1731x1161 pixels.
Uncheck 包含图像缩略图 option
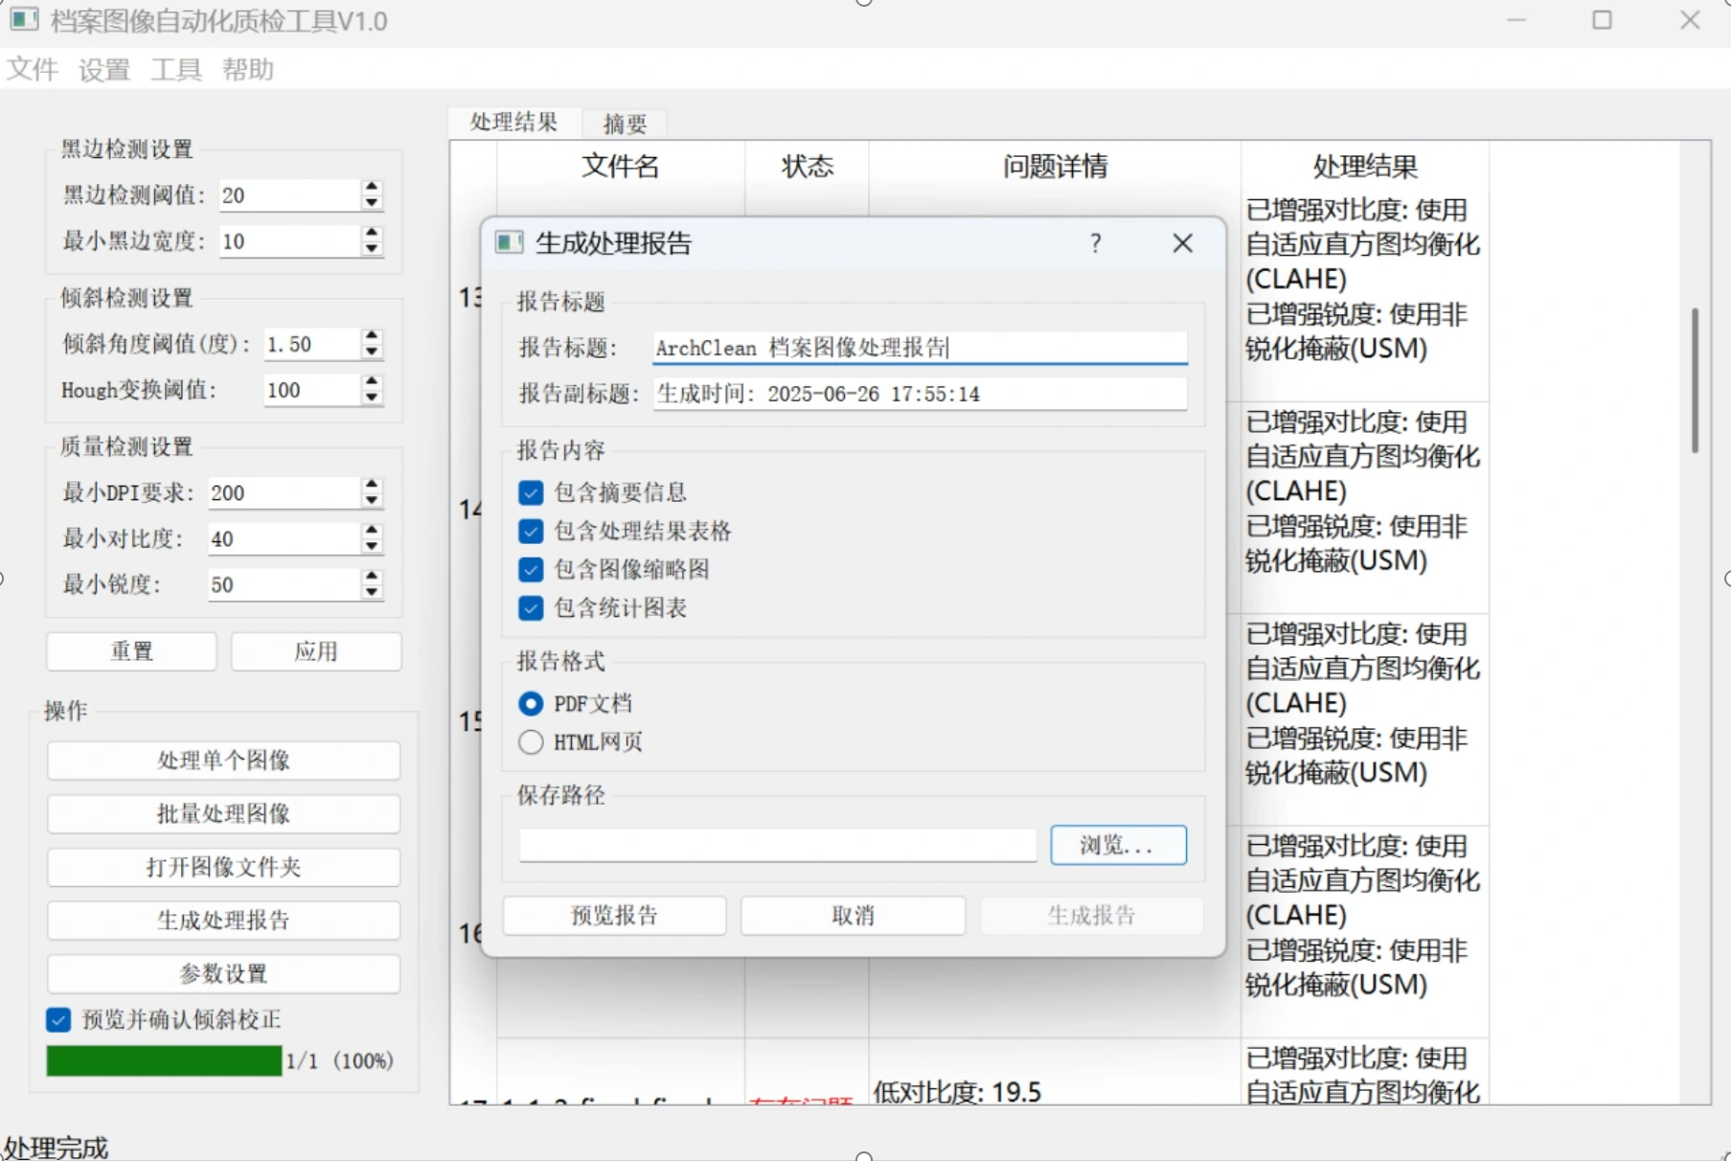[x=531, y=569]
